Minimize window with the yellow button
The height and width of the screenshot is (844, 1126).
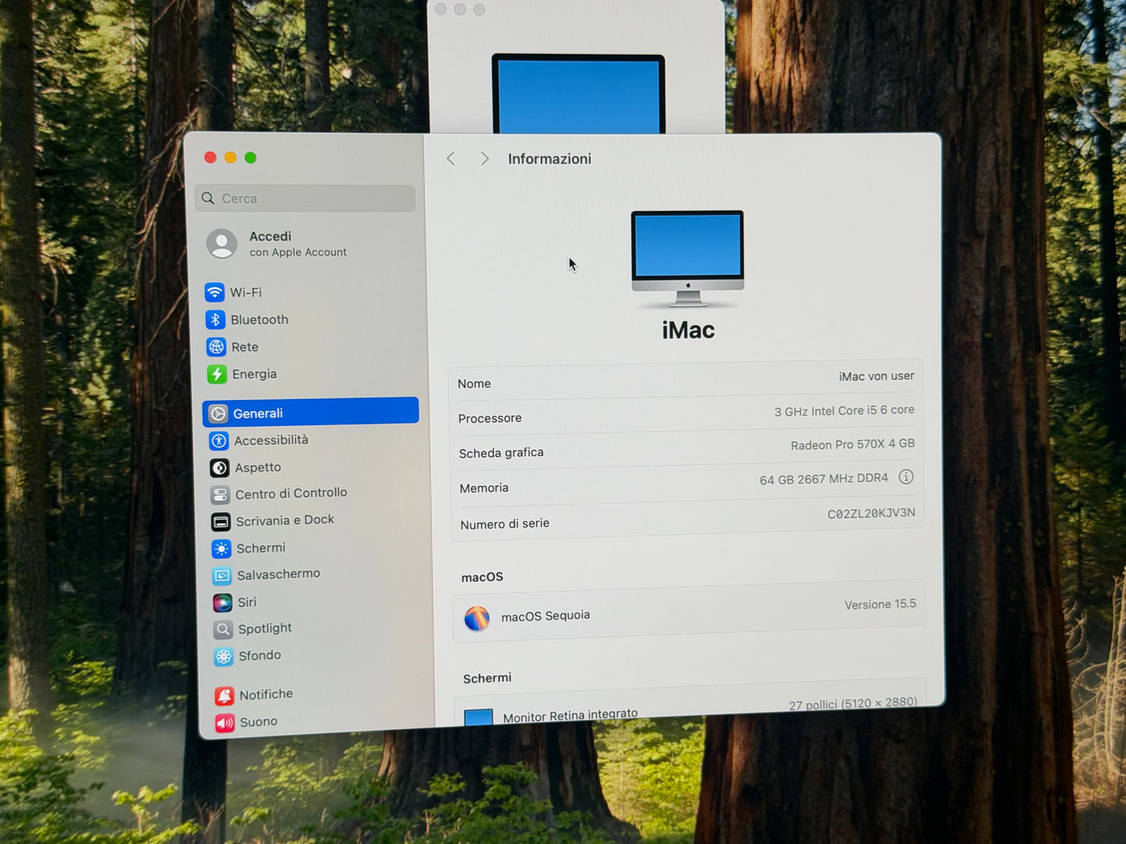230,158
